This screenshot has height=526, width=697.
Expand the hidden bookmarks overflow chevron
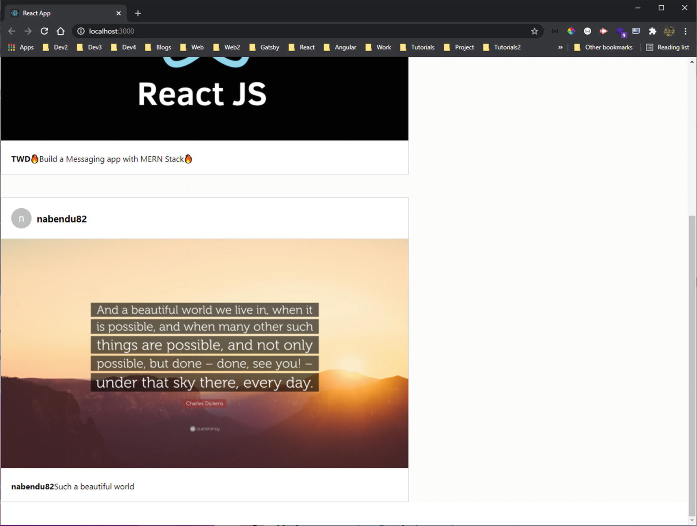coord(560,47)
